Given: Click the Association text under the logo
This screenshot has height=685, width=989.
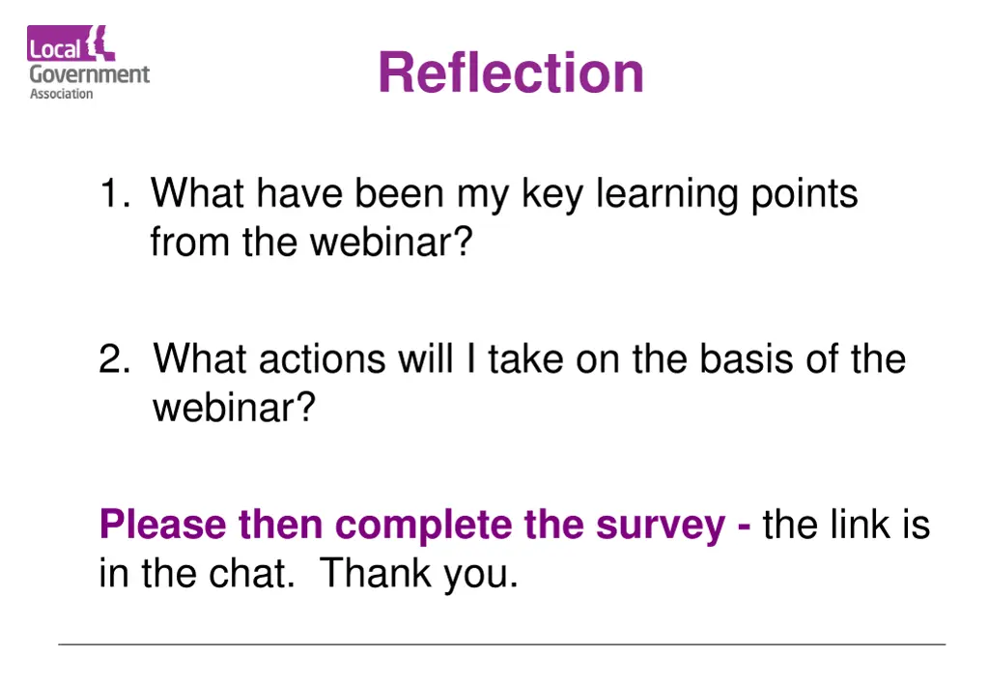Looking at the screenshot, I should coord(61,94).
